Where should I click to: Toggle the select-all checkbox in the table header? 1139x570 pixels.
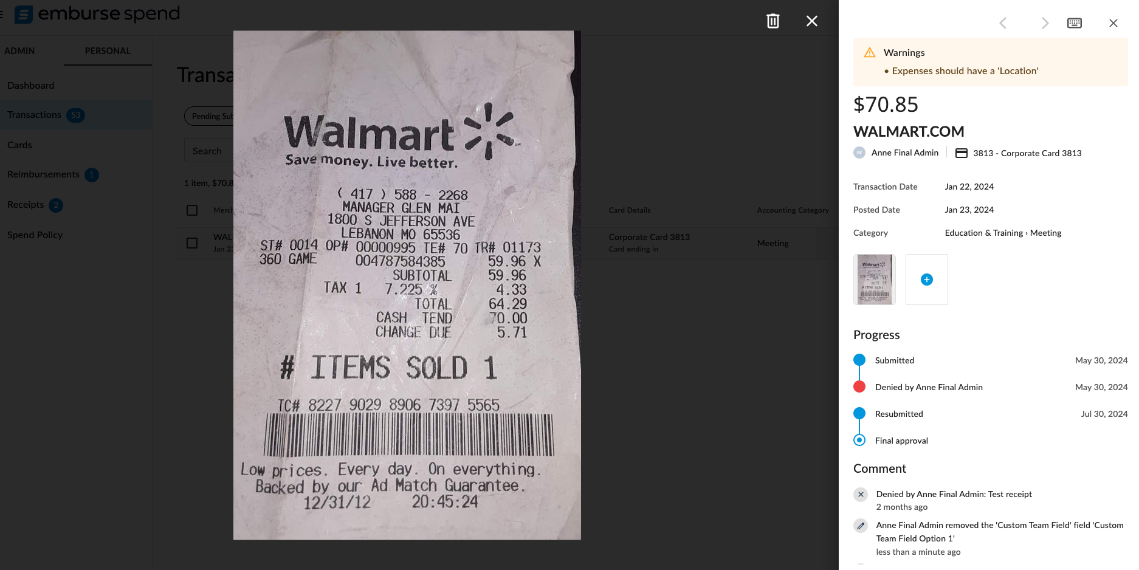[x=192, y=210]
